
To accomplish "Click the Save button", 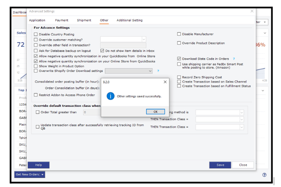I will tap(220, 165).
